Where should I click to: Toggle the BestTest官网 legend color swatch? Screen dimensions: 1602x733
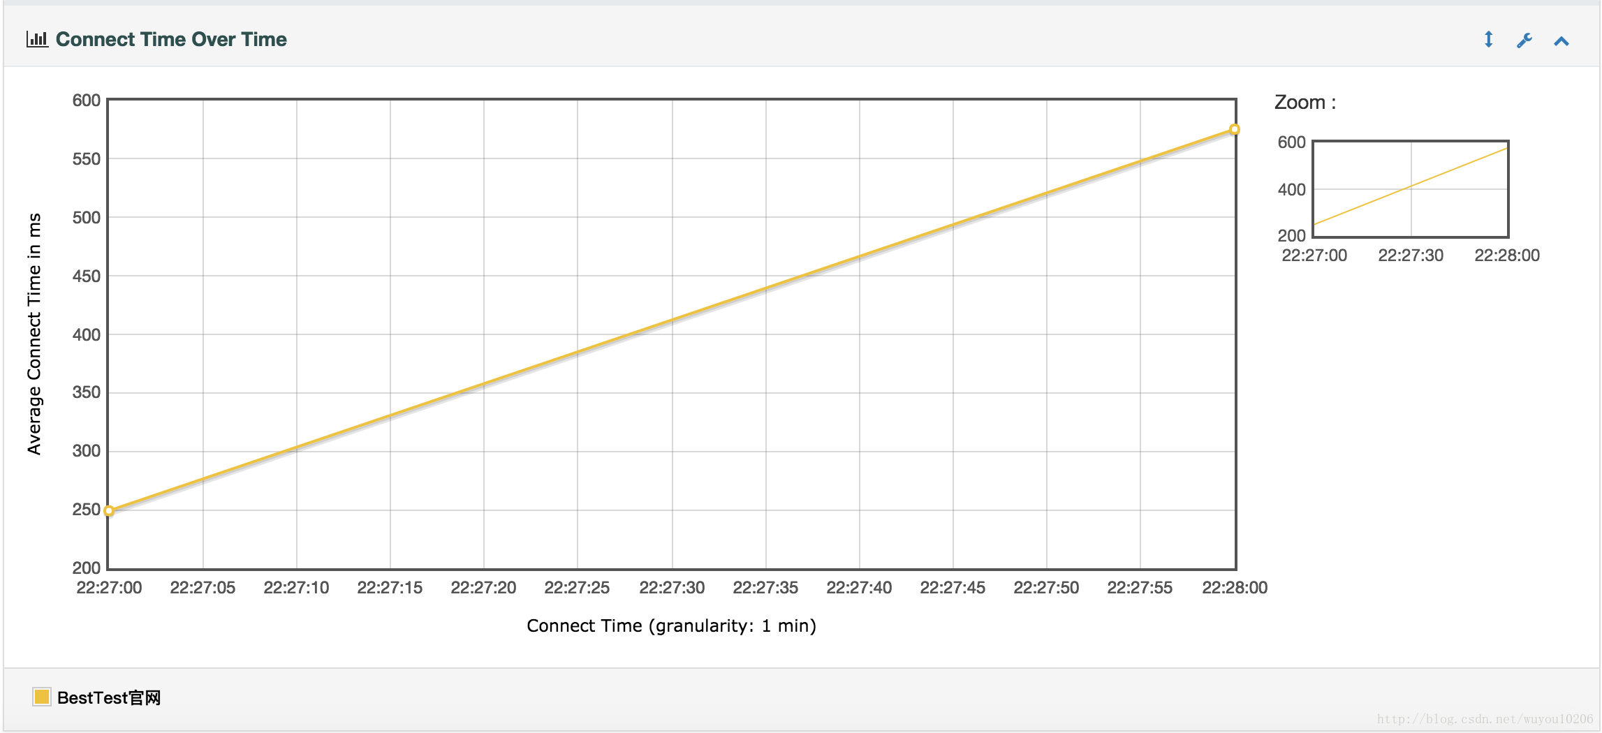coord(42,697)
